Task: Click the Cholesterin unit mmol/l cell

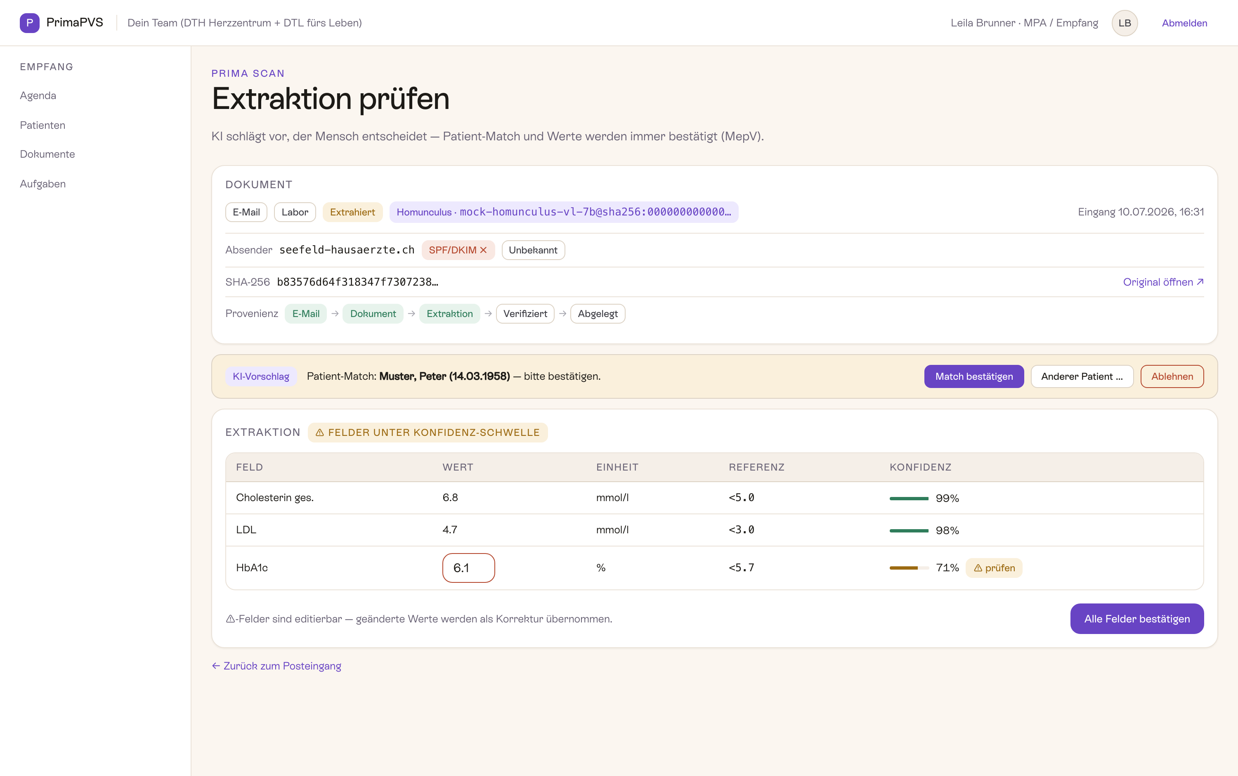Action: coord(612,497)
